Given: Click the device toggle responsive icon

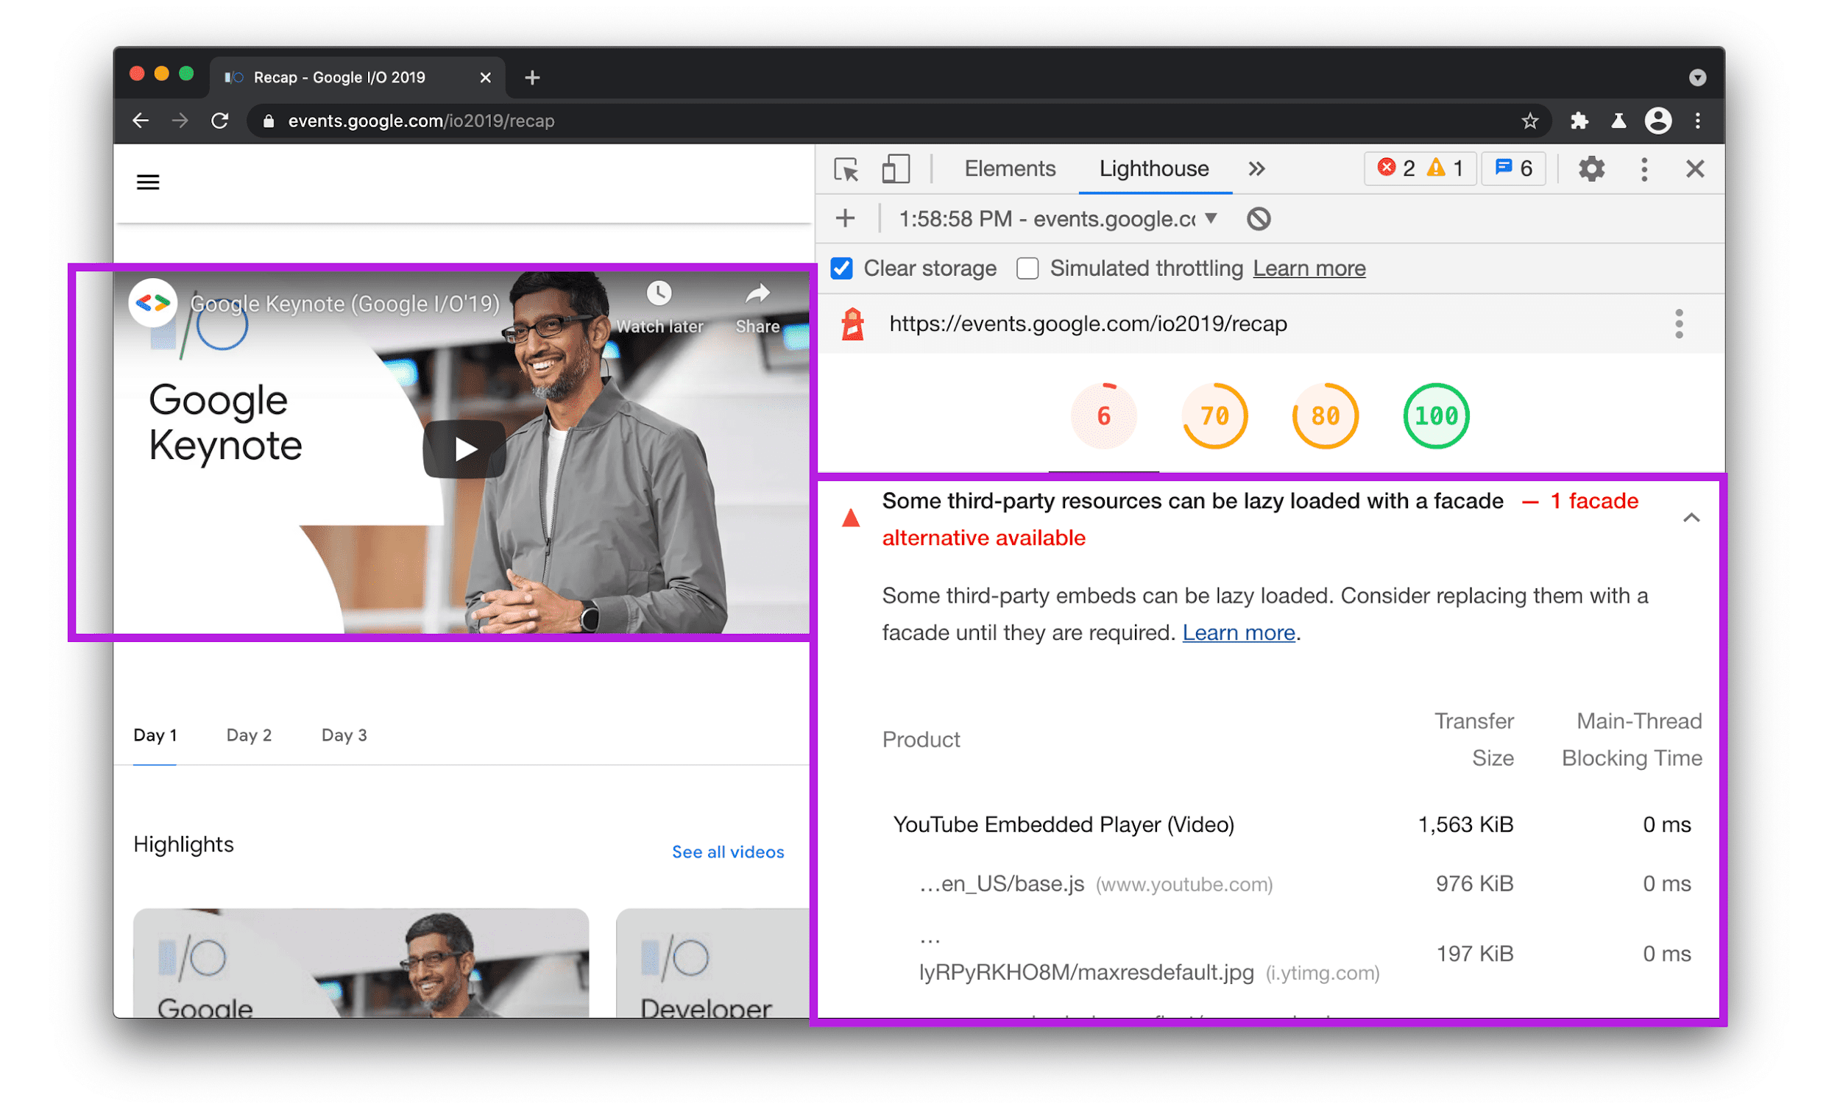Looking at the screenshot, I should click(898, 169).
